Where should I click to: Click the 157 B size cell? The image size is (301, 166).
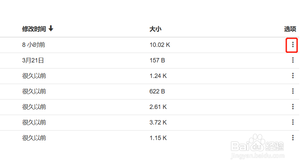157,60
